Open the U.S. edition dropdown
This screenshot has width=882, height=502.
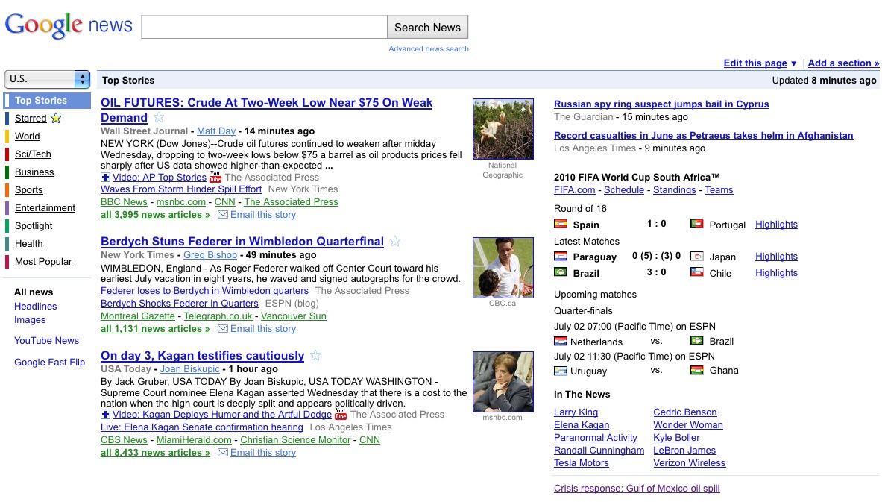tap(47, 79)
